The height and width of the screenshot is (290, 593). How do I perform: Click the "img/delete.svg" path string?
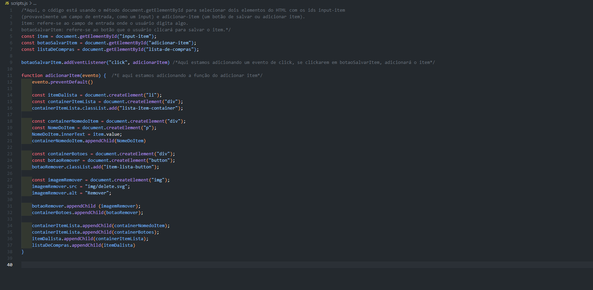[x=106, y=187]
